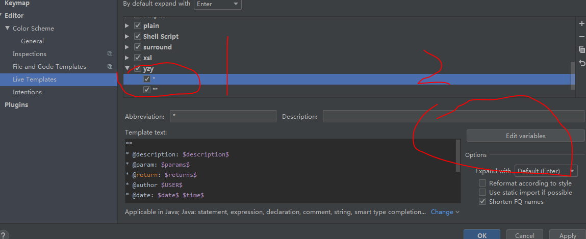Image resolution: width=586 pixels, height=239 pixels.
Task: Focus the Abbreviation input field
Action: (x=223, y=117)
